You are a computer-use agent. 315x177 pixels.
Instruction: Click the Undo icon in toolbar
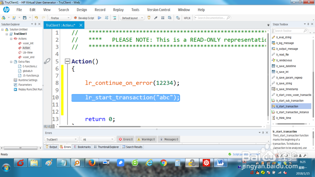click(36, 18)
